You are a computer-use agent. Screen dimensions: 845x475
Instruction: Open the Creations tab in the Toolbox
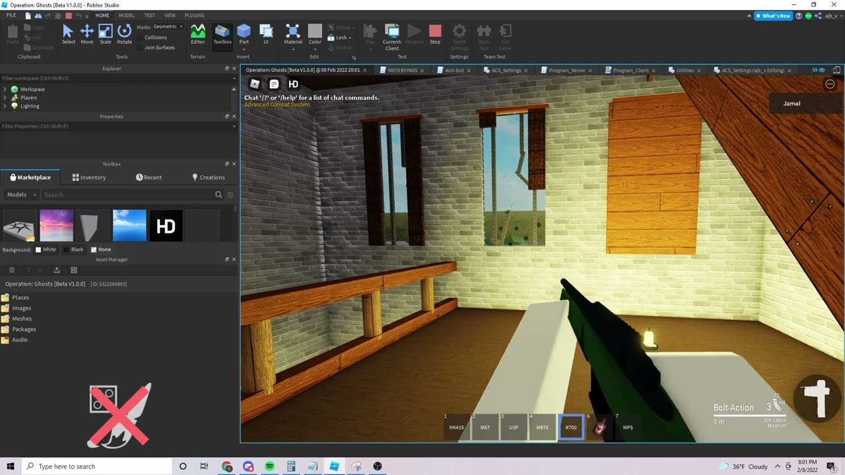pos(209,177)
